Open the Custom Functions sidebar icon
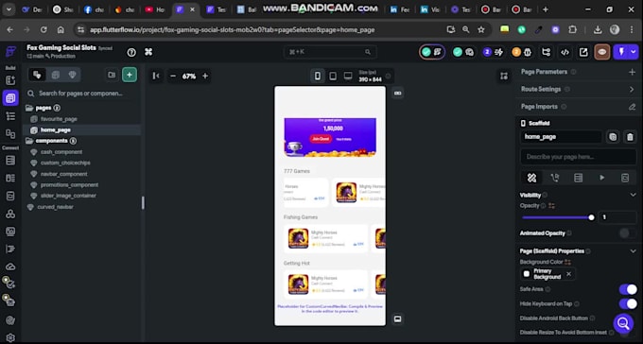This screenshot has height=344, width=643. (x=10, y=249)
